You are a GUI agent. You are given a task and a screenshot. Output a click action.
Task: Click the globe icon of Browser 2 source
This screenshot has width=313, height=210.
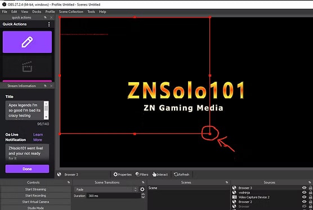pyautogui.click(x=234, y=202)
